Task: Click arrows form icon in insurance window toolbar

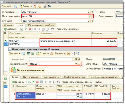Action: [x=28, y=53]
